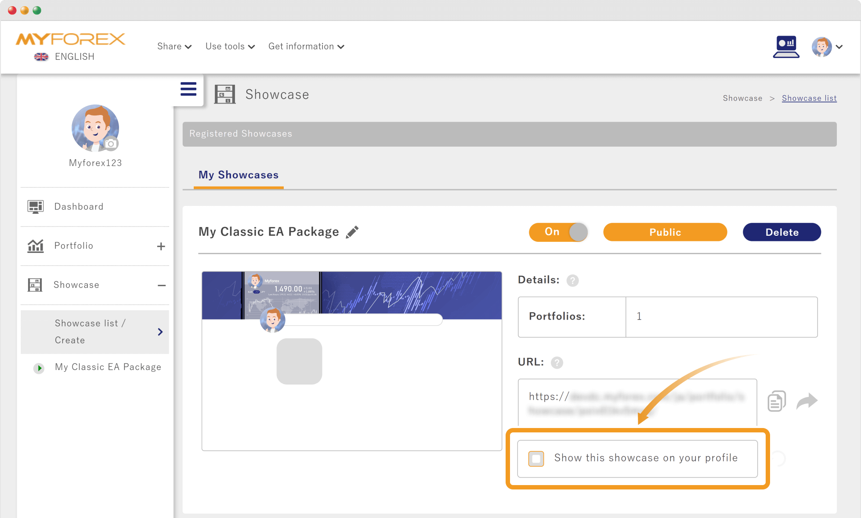The width and height of the screenshot is (861, 518).
Task: Click the Showcase icon in the sidebar
Action: [x=35, y=284]
